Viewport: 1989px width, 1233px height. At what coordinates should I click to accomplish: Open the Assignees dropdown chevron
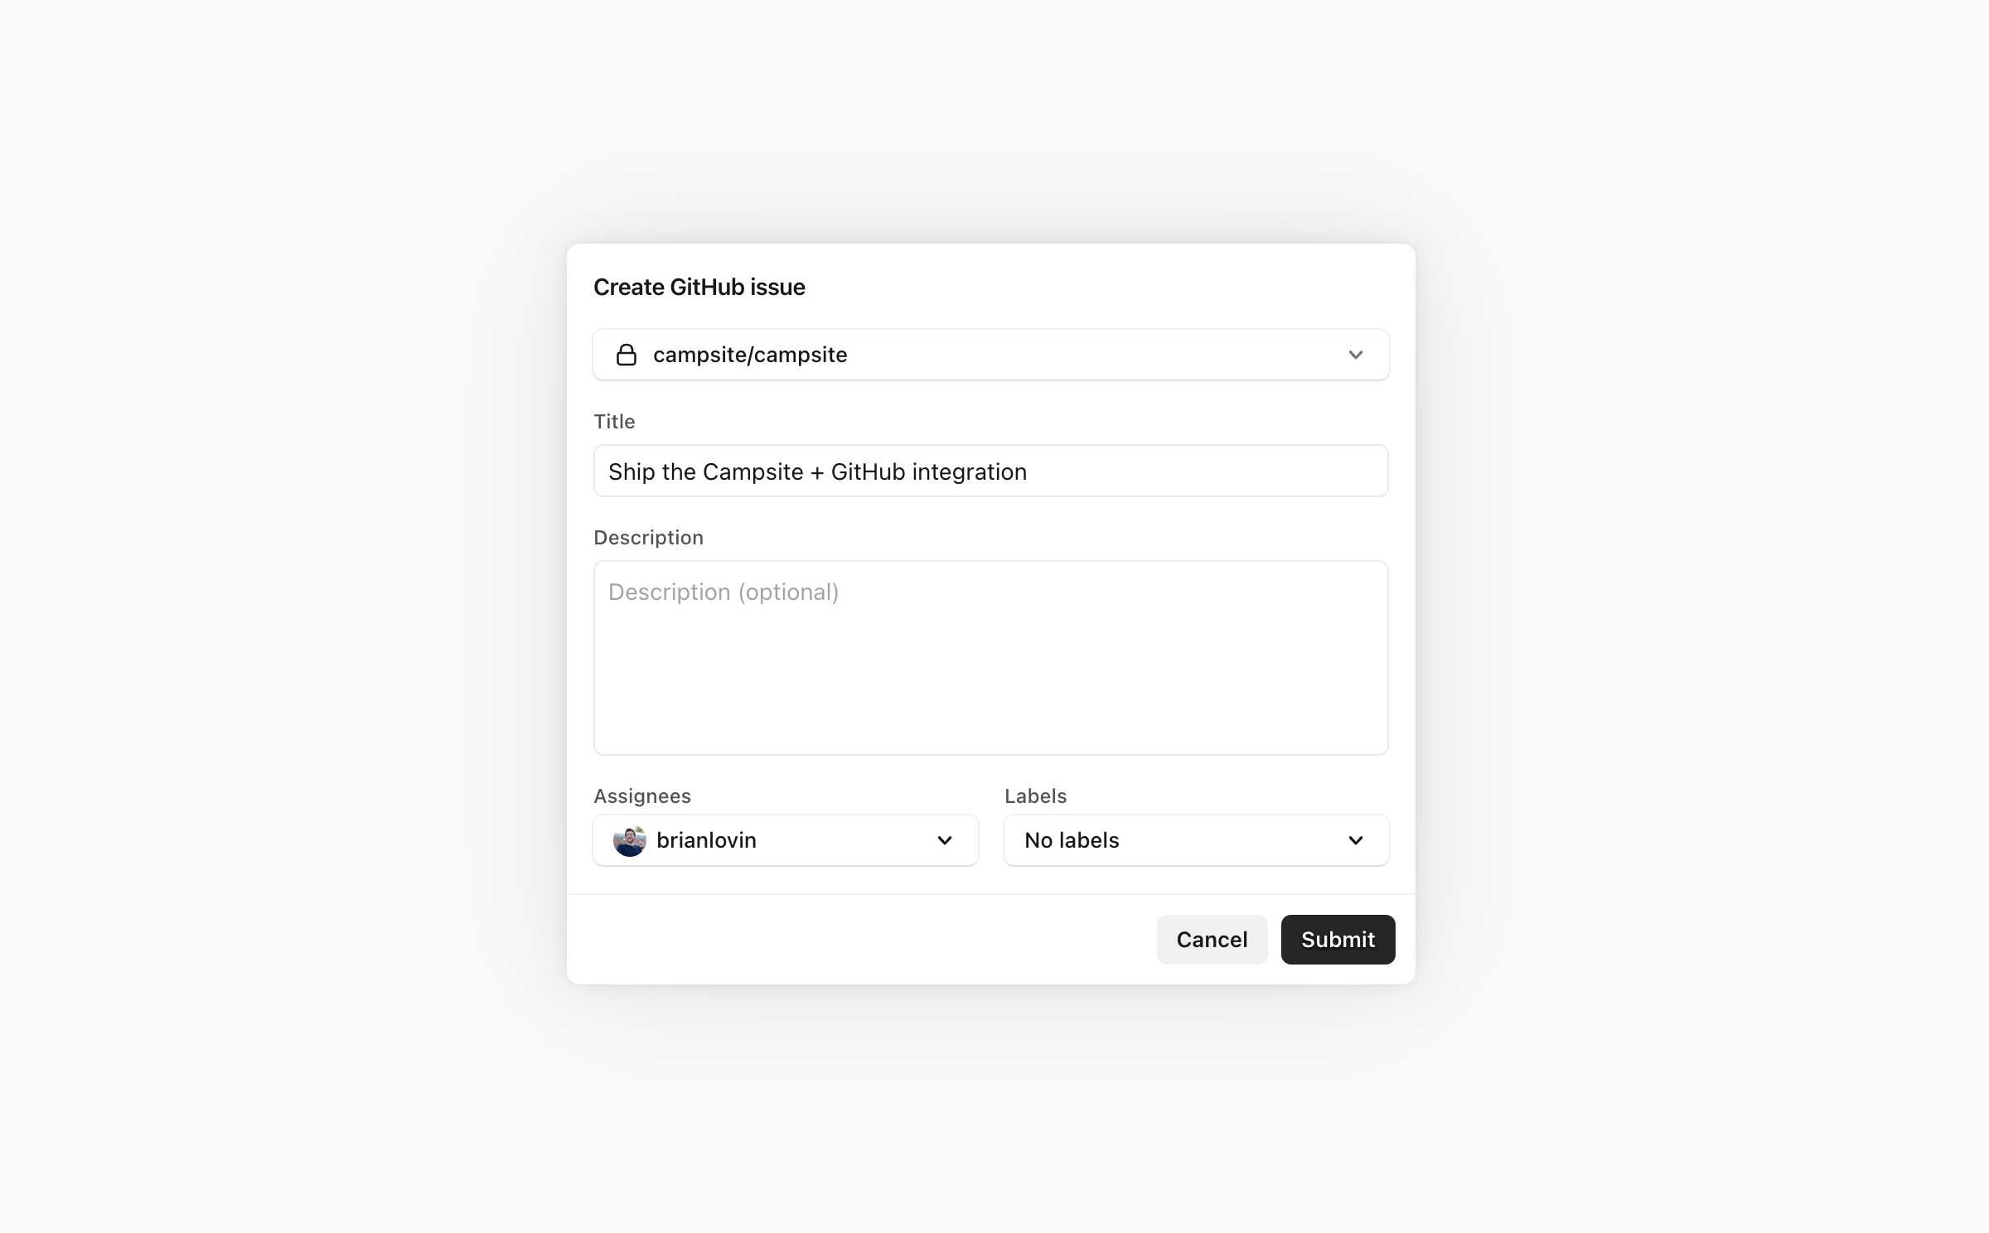(x=945, y=840)
